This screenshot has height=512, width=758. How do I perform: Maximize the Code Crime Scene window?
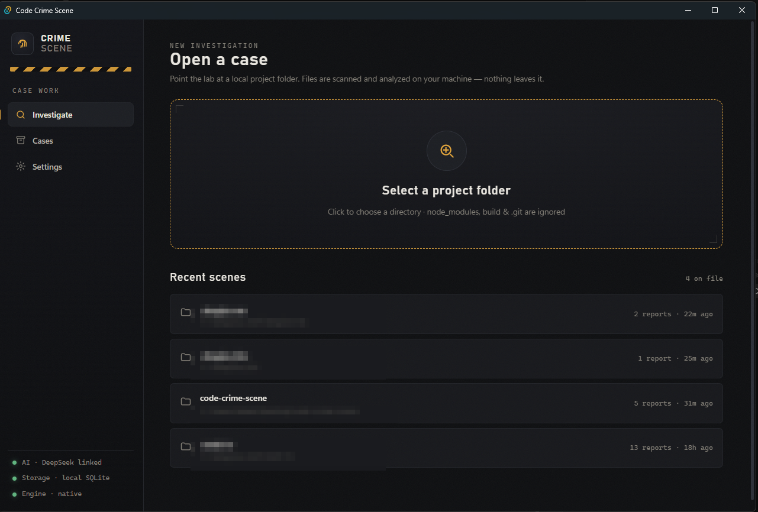[x=715, y=10]
